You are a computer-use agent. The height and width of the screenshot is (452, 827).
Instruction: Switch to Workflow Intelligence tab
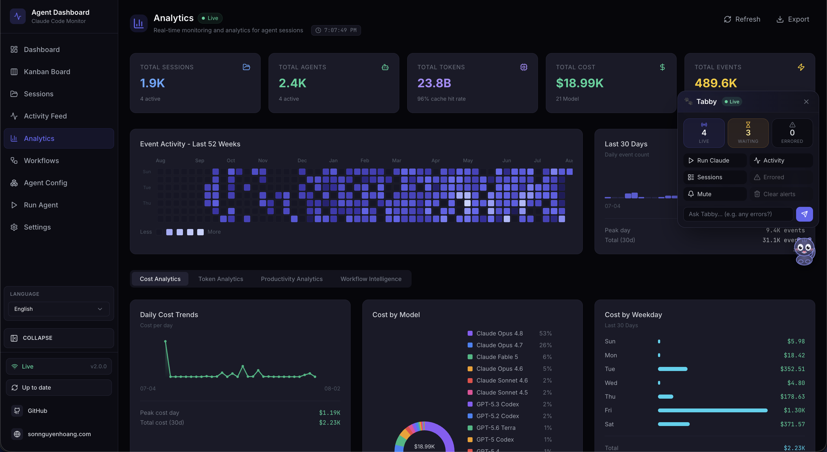tap(371, 279)
